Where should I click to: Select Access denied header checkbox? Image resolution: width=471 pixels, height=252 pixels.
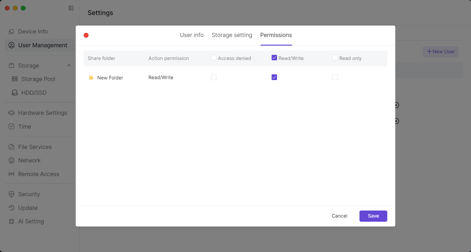(213, 58)
